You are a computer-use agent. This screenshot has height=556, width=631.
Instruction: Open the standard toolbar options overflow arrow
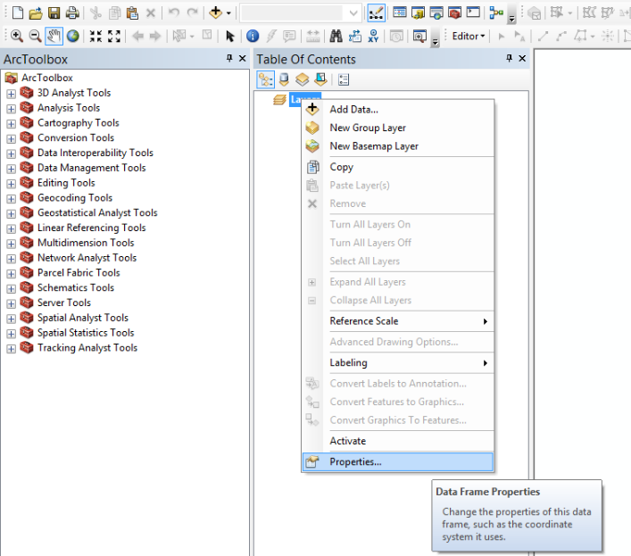pyautogui.click(x=512, y=14)
